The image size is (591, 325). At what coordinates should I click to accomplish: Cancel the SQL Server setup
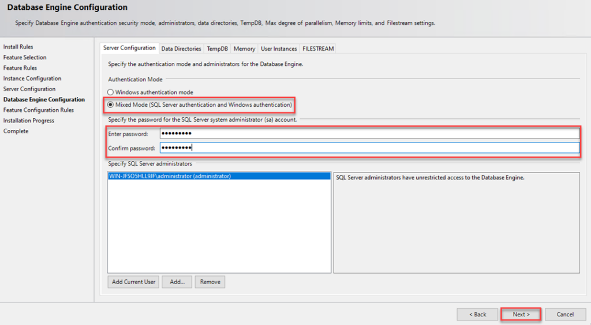pyautogui.click(x=565, y=314)
